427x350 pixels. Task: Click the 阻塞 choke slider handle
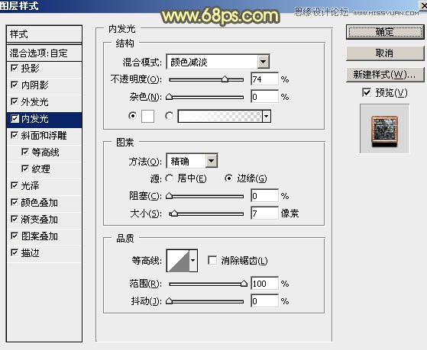pyautogui.click(x=169, y=195)
